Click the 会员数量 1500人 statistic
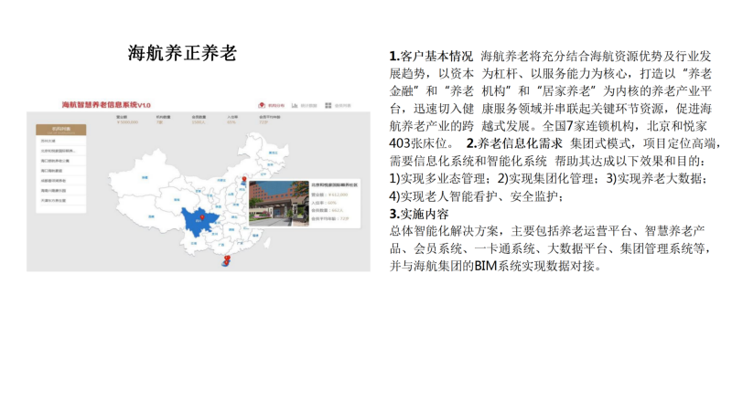This screenshot has height=411, width=732. tap(199, 120)
